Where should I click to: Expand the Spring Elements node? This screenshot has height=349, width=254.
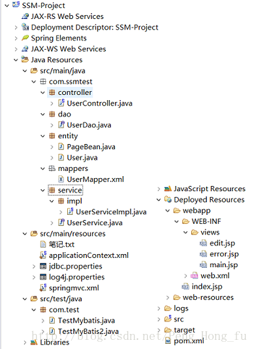point(16,38)
